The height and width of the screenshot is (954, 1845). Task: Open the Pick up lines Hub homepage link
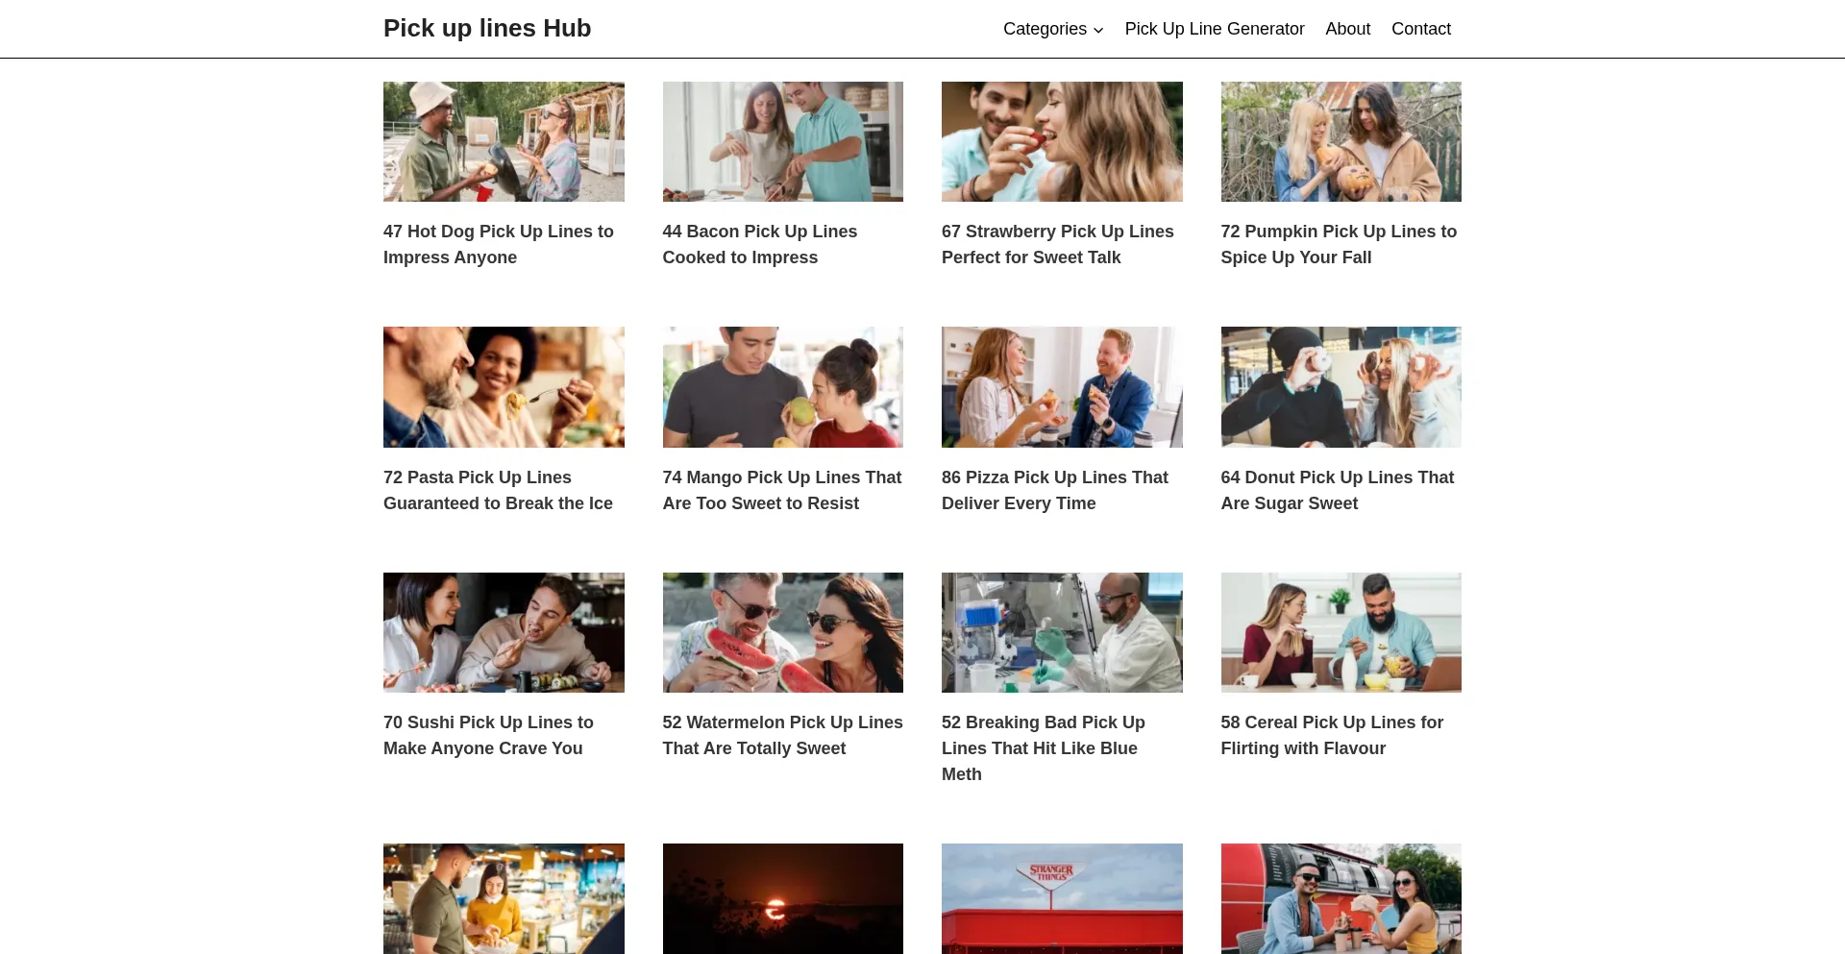coord(487,29)
